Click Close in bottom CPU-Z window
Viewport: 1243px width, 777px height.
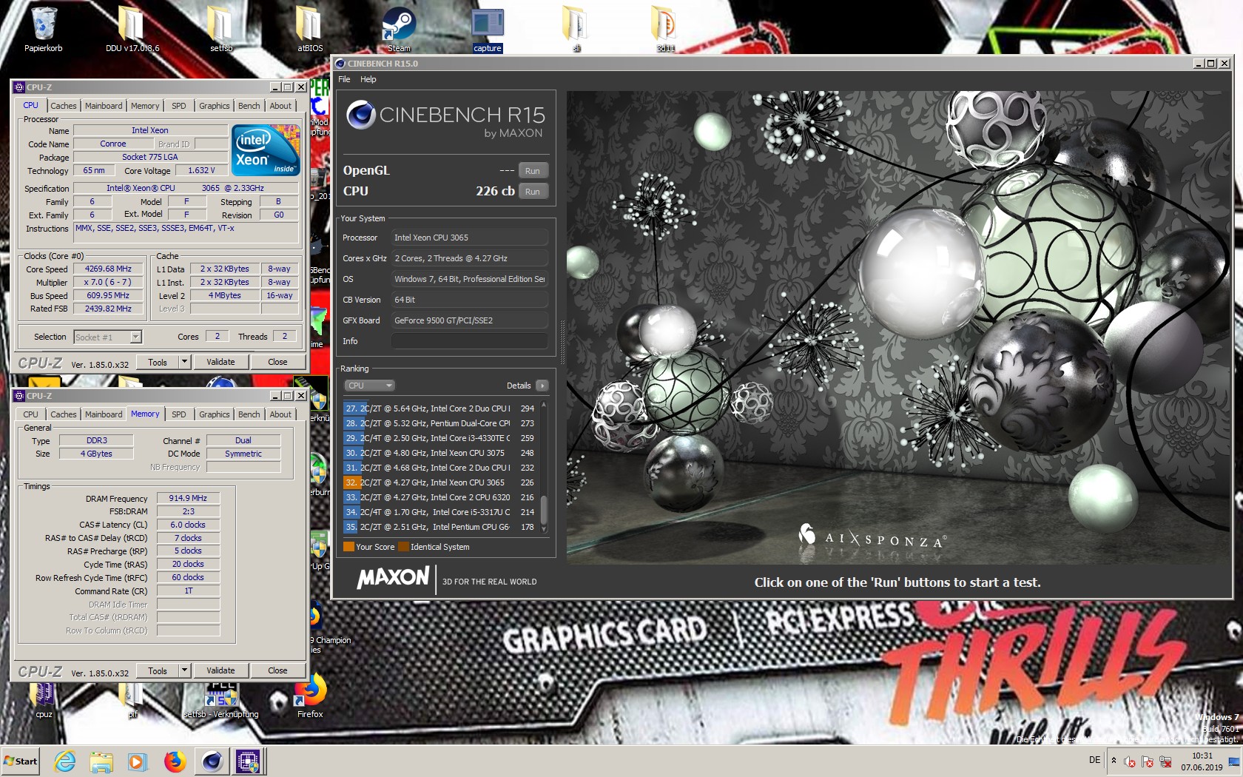point(277,670)
